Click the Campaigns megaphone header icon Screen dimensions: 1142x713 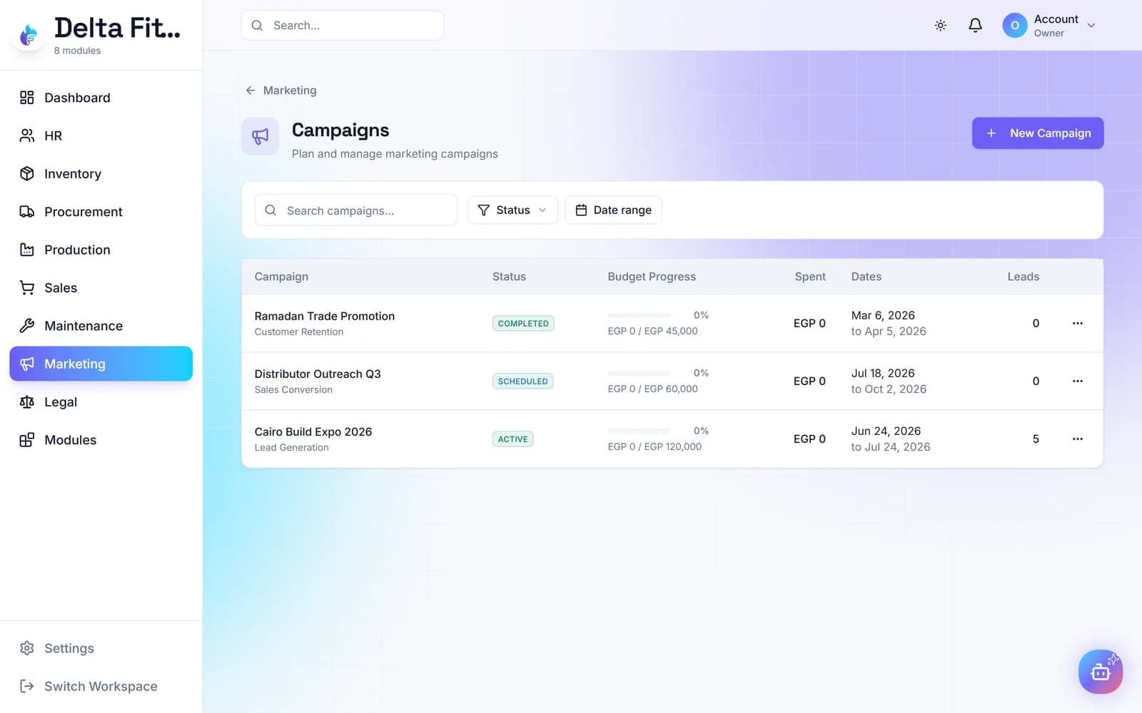click(x=261, y=136)
